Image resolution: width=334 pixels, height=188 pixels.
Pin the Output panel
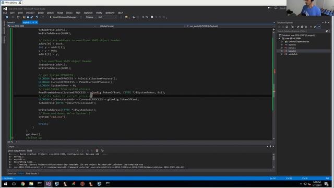pos(270,146)
